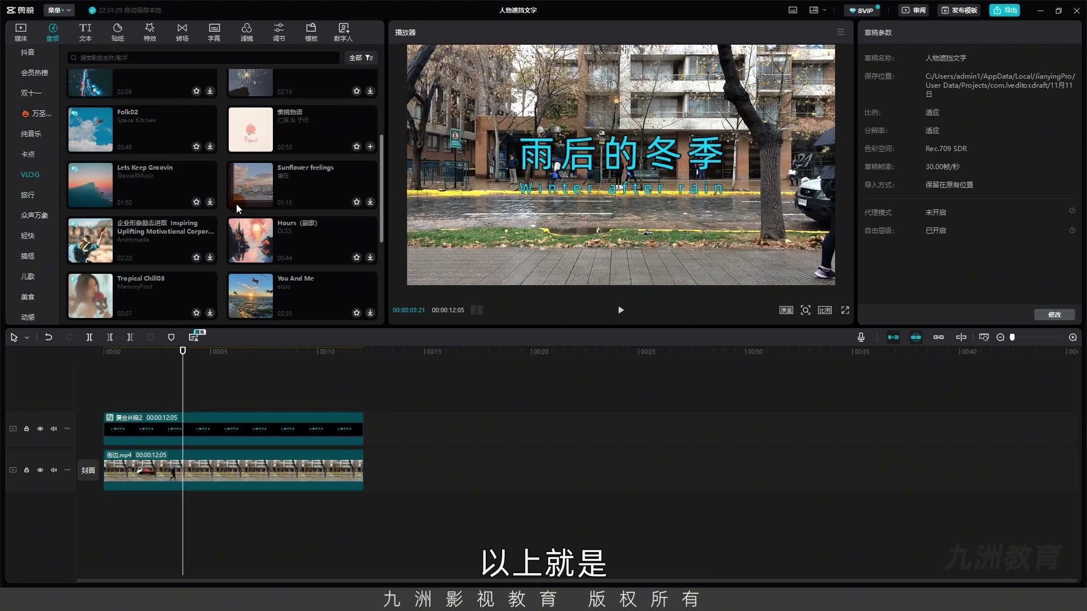
Task: Open the 比例 aspect ratio button
Action: click(824, 310)
